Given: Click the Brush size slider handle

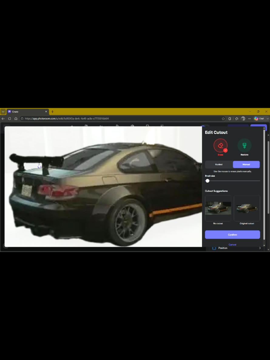Looking at the screenshot, I should click(x=208, y=181).
